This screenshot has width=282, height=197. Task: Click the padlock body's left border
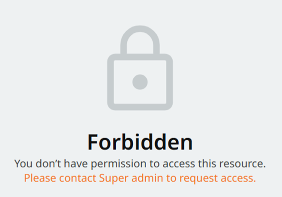point(111,82)
